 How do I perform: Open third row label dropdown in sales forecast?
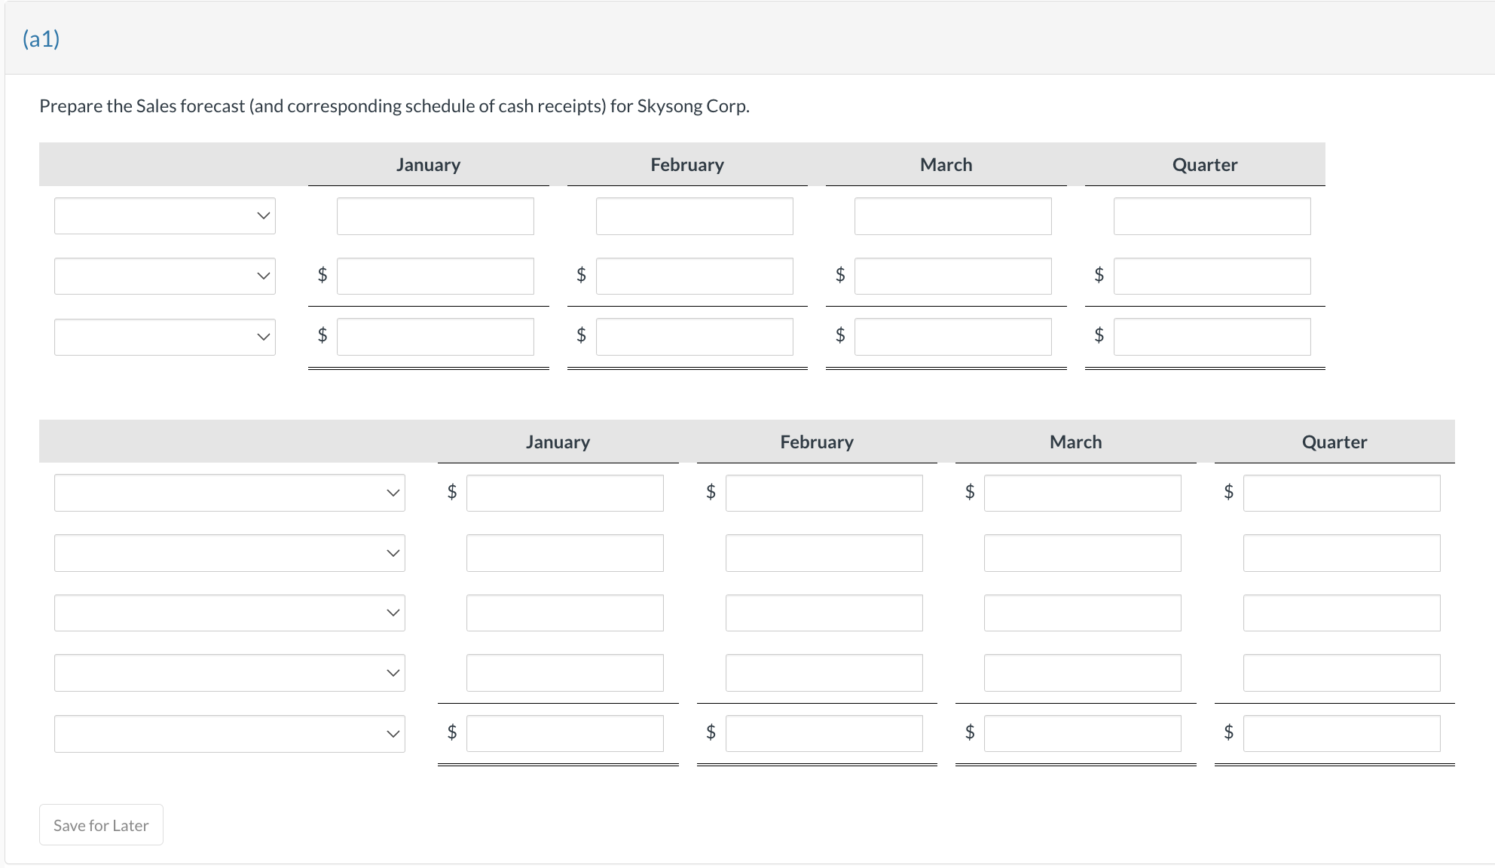(164, 337)
